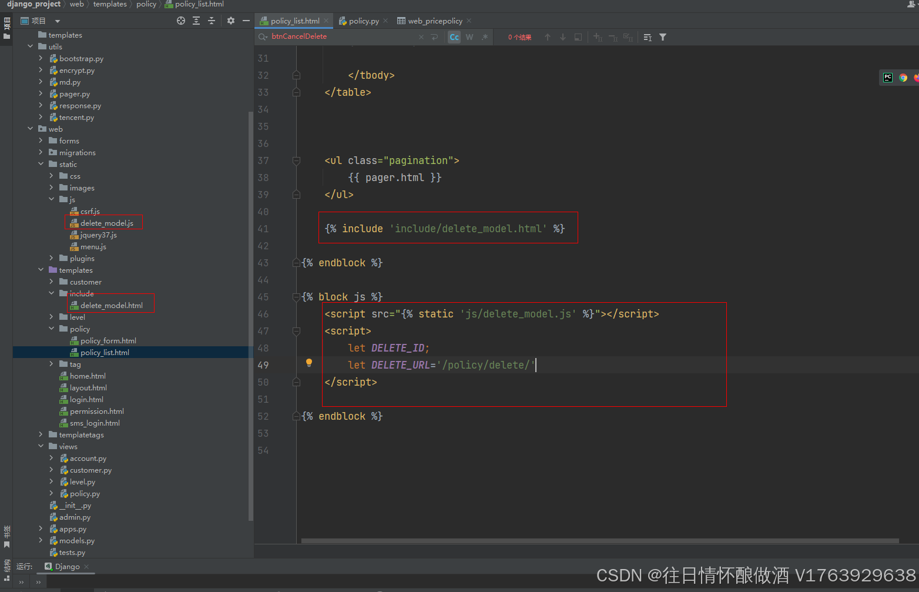The height and width of the screenshot is (592, 919).
Task: Expand the forms folder
Action: pos(41,141)
